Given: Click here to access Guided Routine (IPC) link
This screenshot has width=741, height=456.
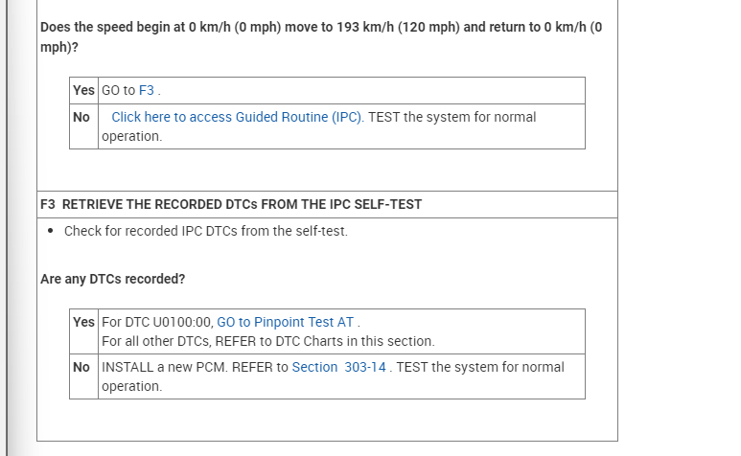Looking at the screenshot, I should [237, 117].
